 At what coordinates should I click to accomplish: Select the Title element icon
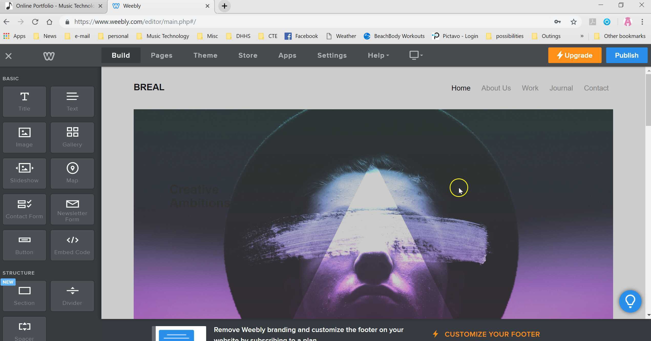24,102
